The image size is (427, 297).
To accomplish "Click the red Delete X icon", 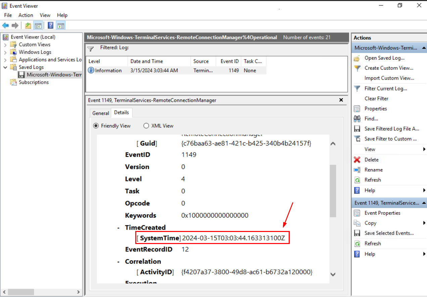I will (x=358, y=160).
